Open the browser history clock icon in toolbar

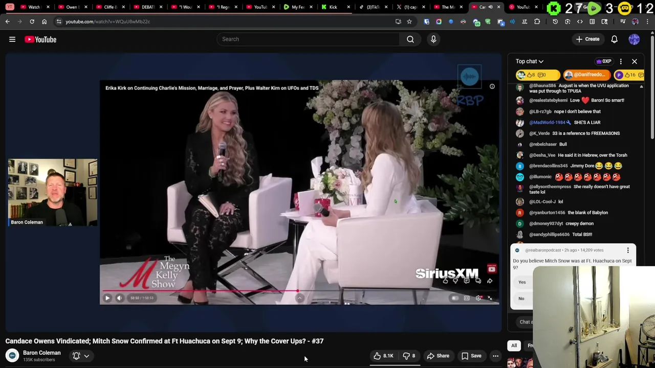pos(555,21)
